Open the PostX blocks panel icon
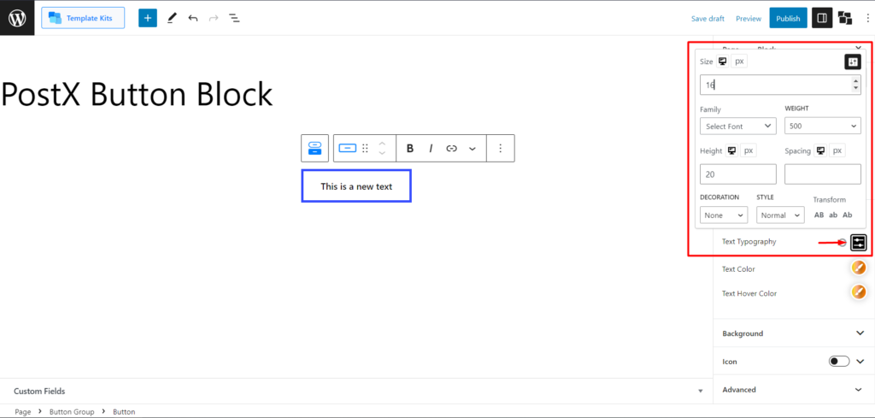 point(845,18)
